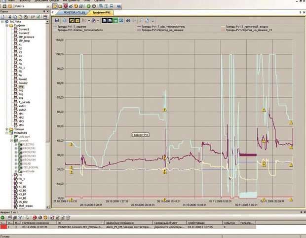Expand the SKLAD node
Viewport: 306px width, 238px height.
click(16, 163)
